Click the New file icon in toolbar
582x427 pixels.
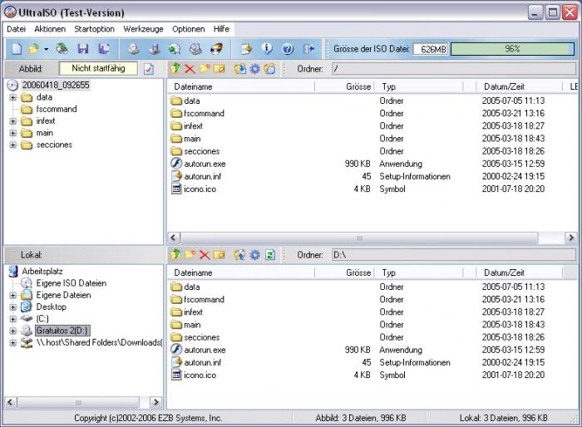[x=17, y=50]
